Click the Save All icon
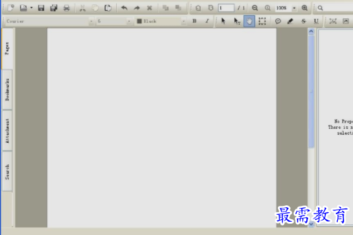 (x=54, y=8)
